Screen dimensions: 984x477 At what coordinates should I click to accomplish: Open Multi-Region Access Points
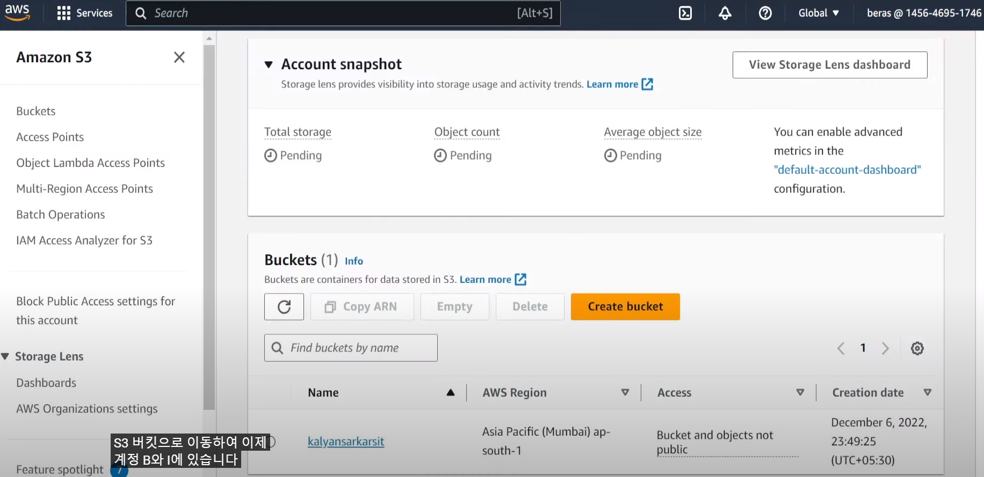point(84,189)
